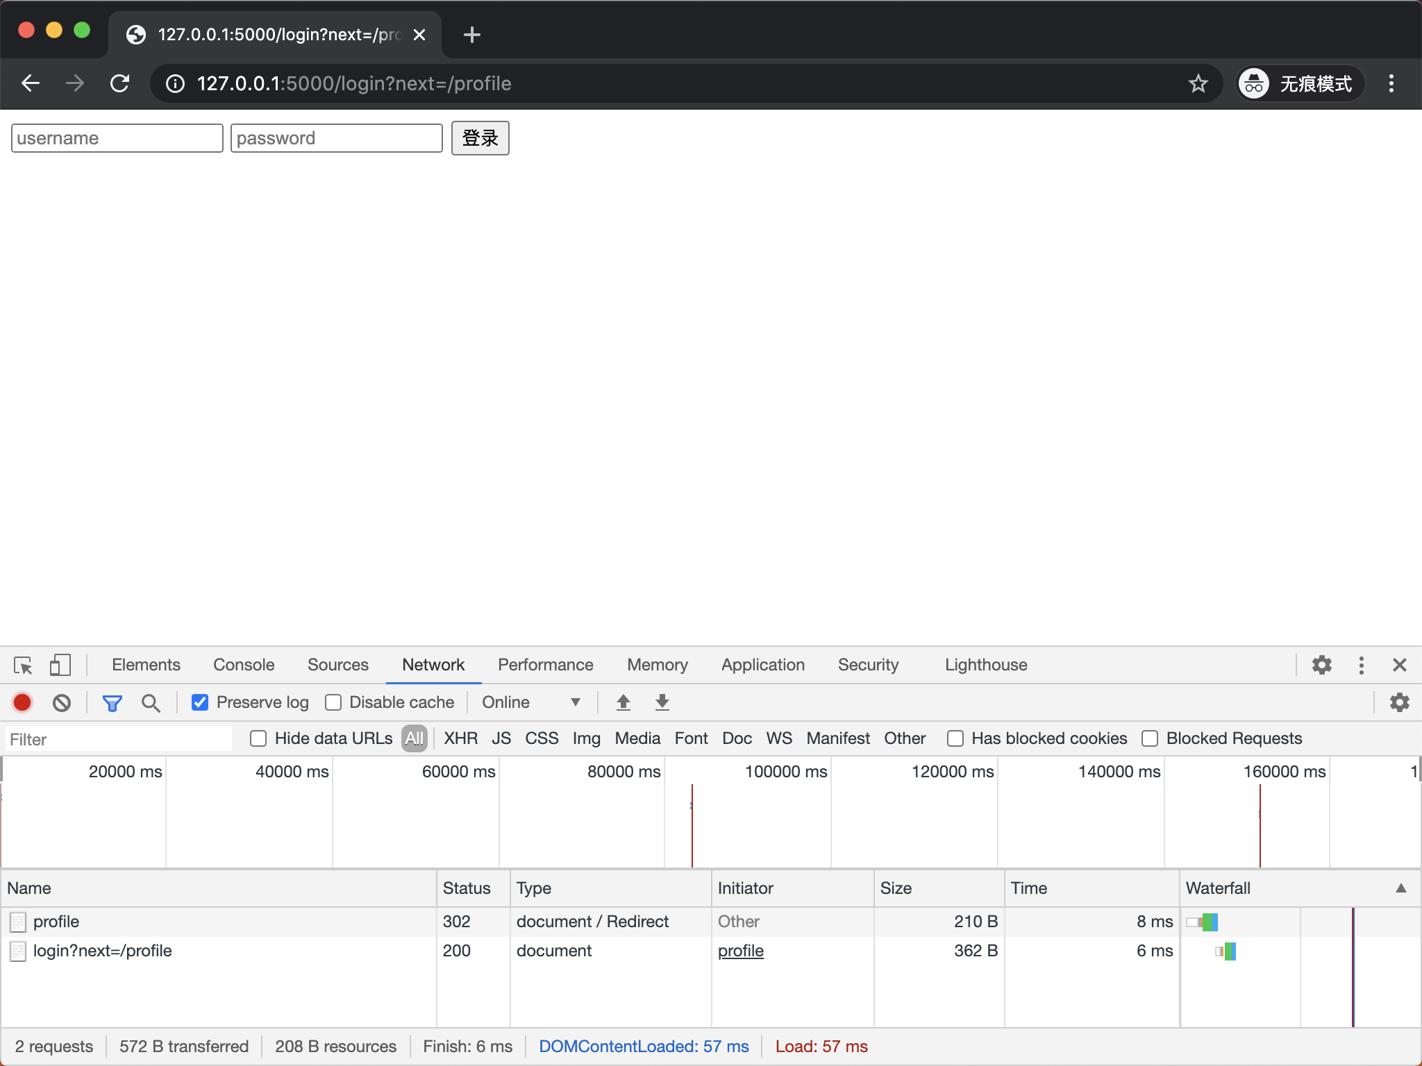Click the export HAR download icon

662,702
